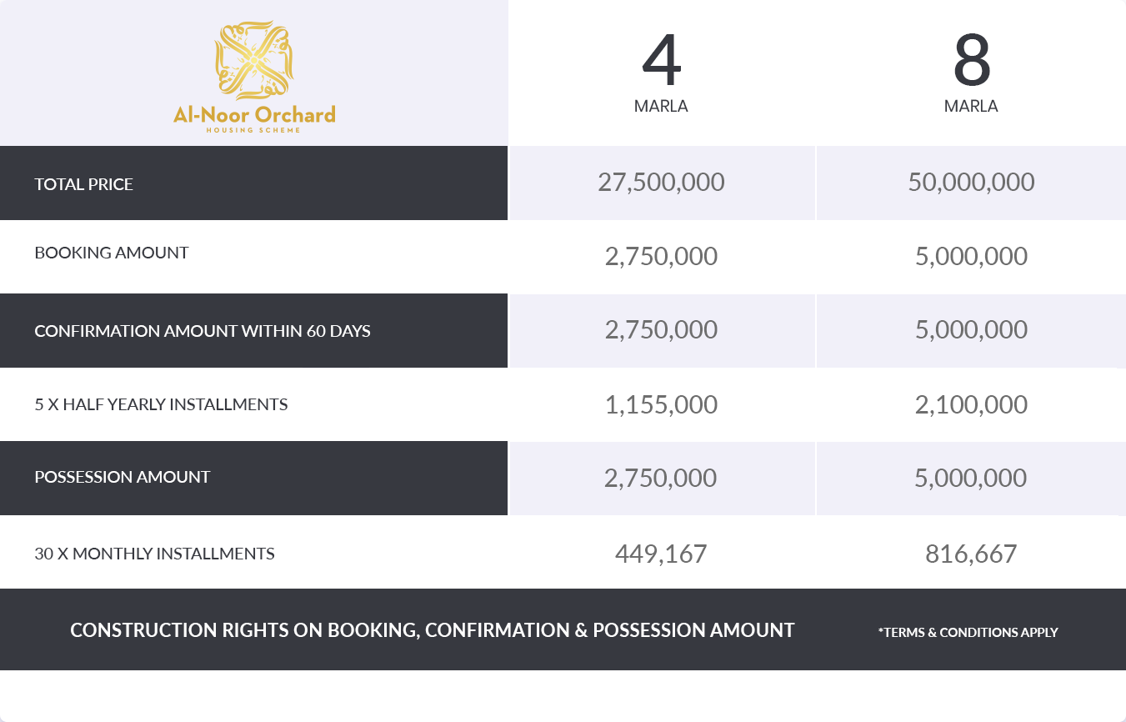Viewport: 1126px width, 722px height.
Task: Click the 449,167 monthly installment value
Action: click(x=661, y=554)
